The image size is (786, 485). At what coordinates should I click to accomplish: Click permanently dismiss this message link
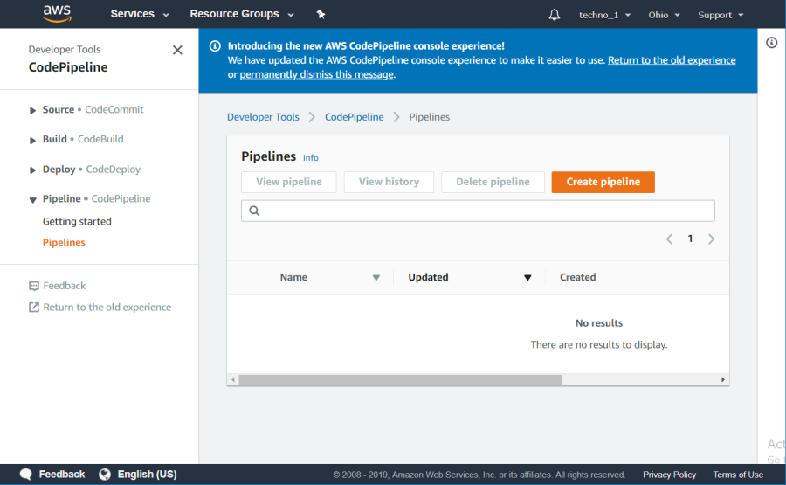click(x=316, y=74)
